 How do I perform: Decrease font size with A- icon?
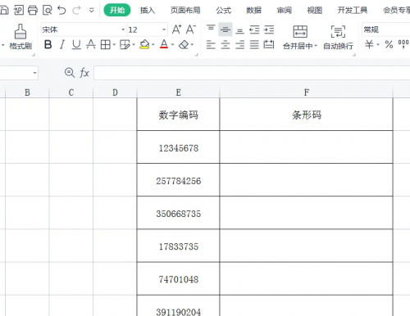[x=191, y=29]
